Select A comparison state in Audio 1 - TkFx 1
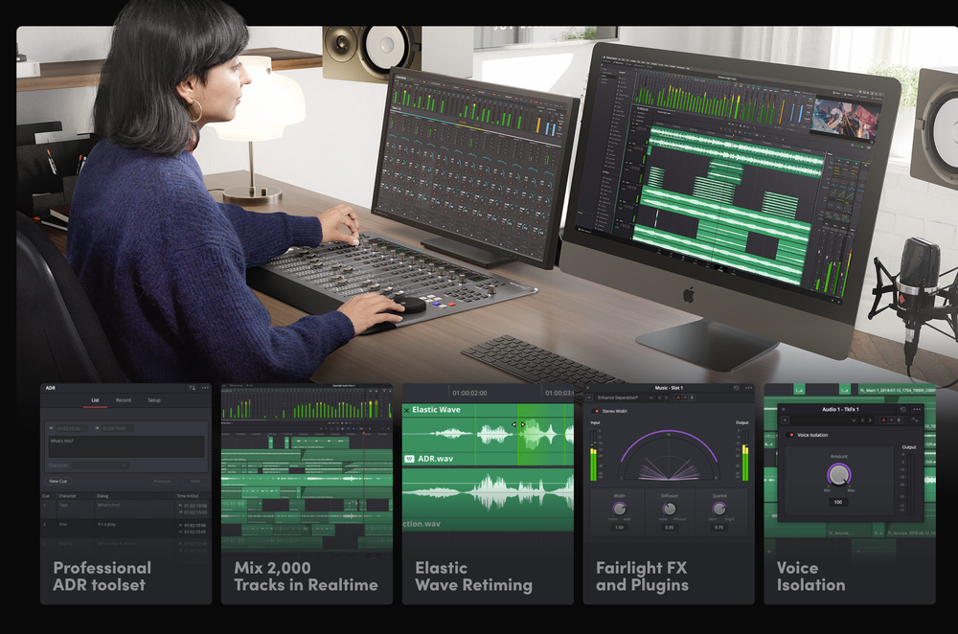 tap(883, 420)
